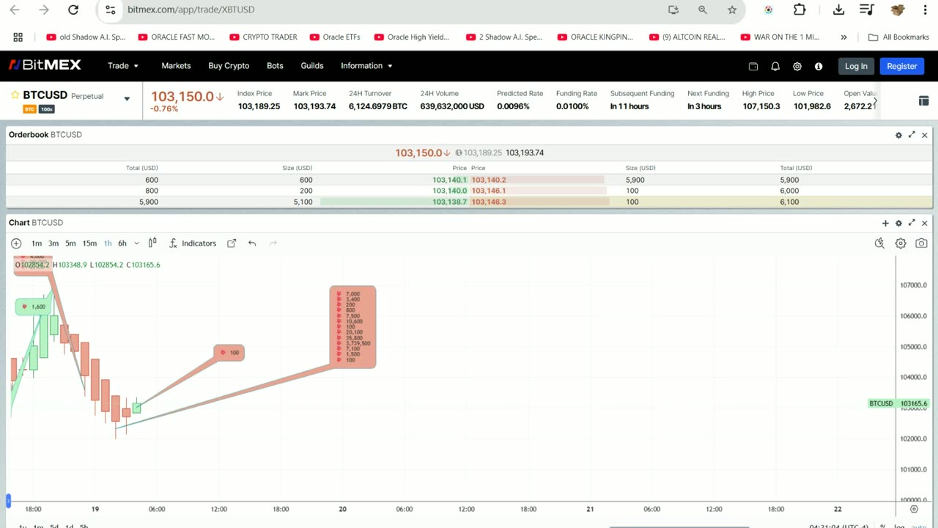Open WAR ON THE 1 MI... bookmark
The image size is (938, 528).
[x=780, y=37]
